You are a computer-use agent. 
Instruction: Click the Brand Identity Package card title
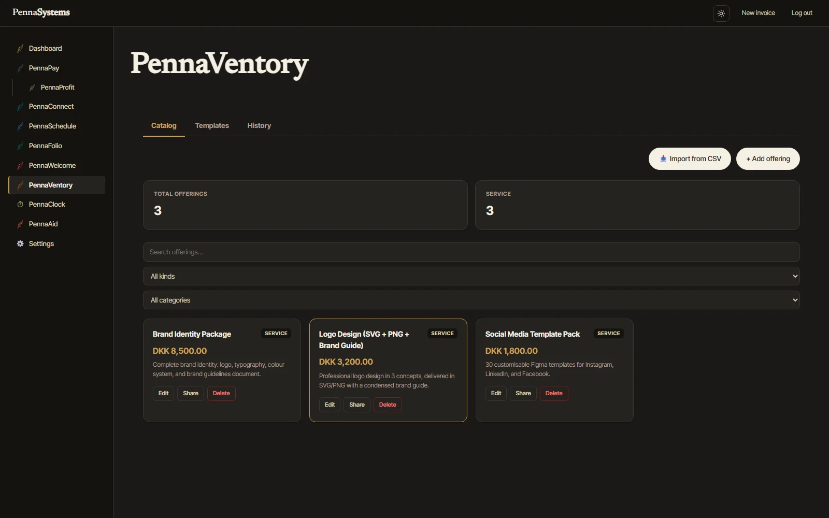tap(192, 335)
